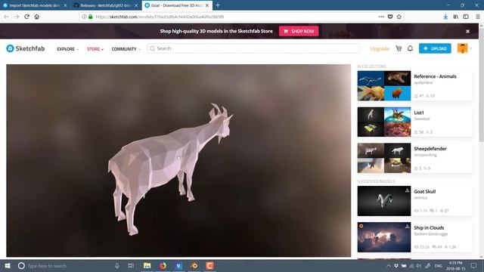Open the Windows Start menu
484x272 pixels.
tap(8, 265)
